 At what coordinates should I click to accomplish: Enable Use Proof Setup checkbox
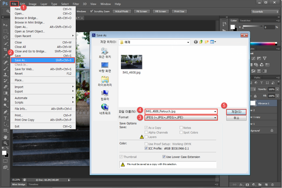(x=146, y=144)
